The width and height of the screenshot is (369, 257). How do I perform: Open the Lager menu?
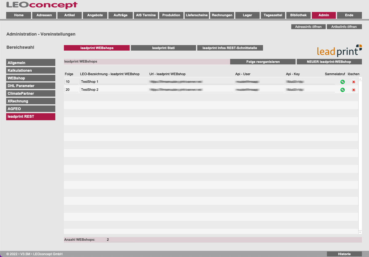(x=247, y=15)
